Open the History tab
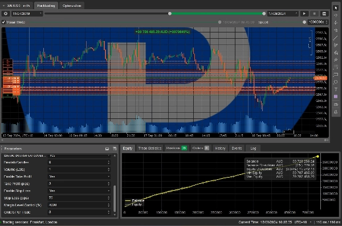This screenshot has height=226, width=342. point(220,148)
